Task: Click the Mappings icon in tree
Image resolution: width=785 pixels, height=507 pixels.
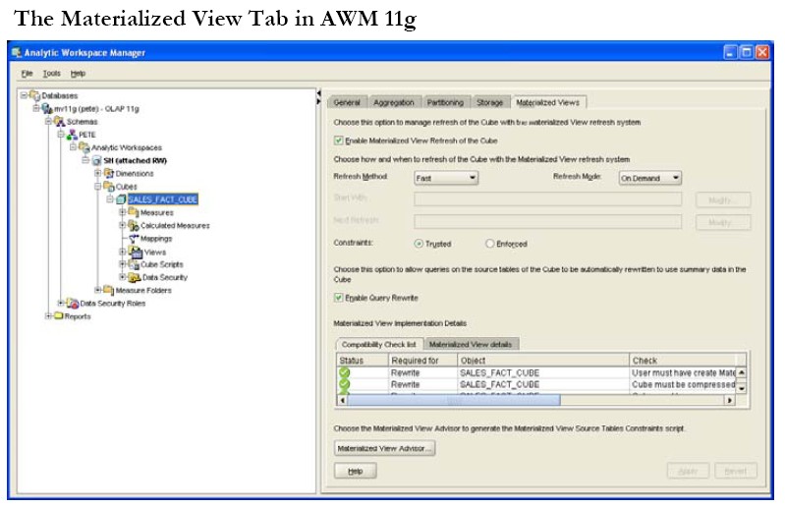Action: pos(133,239)
